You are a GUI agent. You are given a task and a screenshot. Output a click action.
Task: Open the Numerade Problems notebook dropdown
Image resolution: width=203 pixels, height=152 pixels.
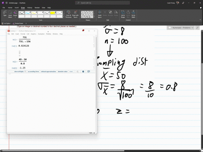pyautogui.click(x=181, y=28)
